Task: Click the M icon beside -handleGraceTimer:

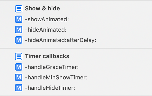Action: [19, 67]
